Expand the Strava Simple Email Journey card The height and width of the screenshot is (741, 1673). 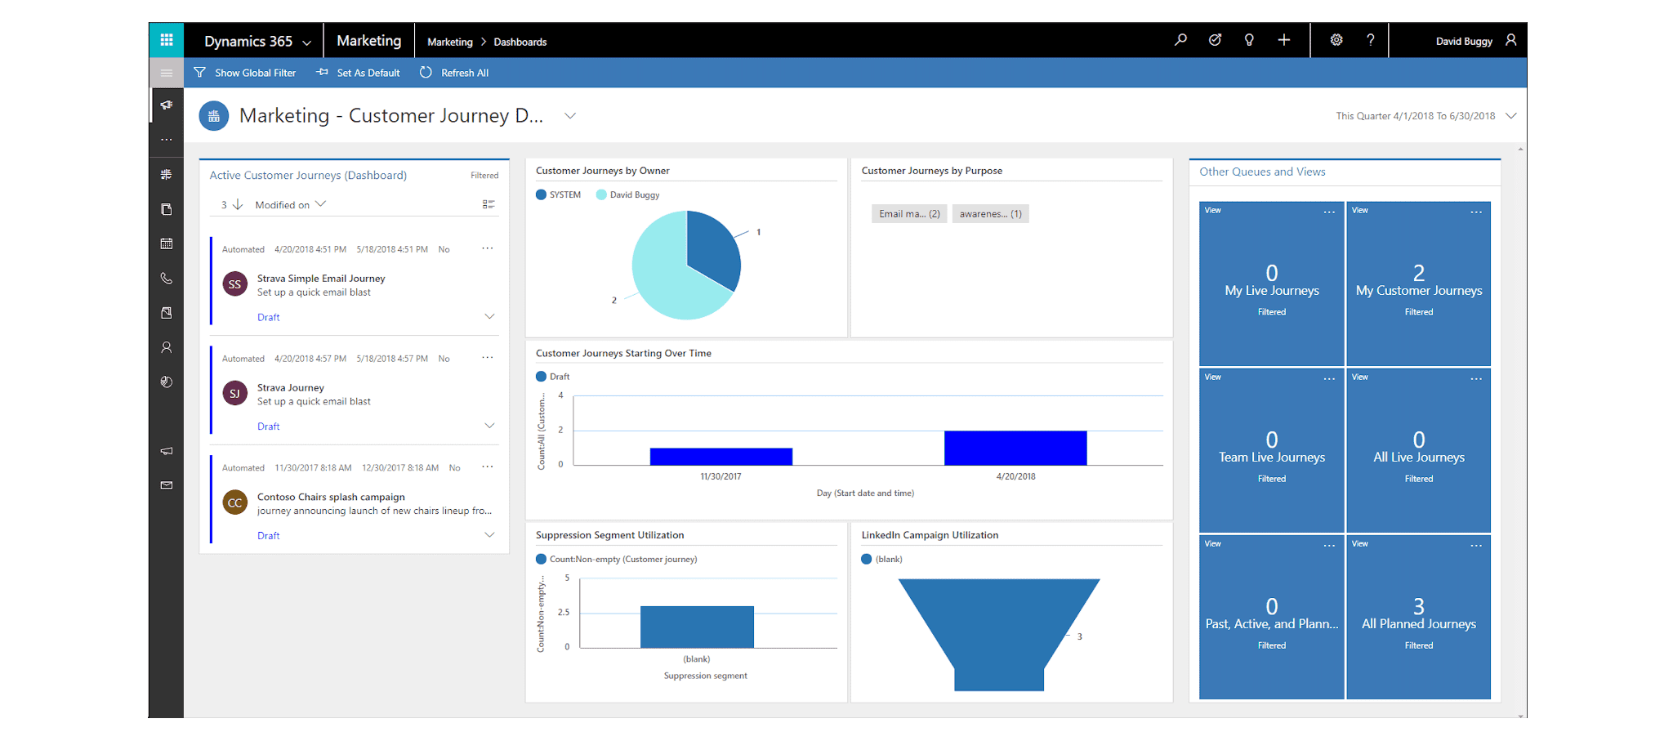tap(489, 316)
